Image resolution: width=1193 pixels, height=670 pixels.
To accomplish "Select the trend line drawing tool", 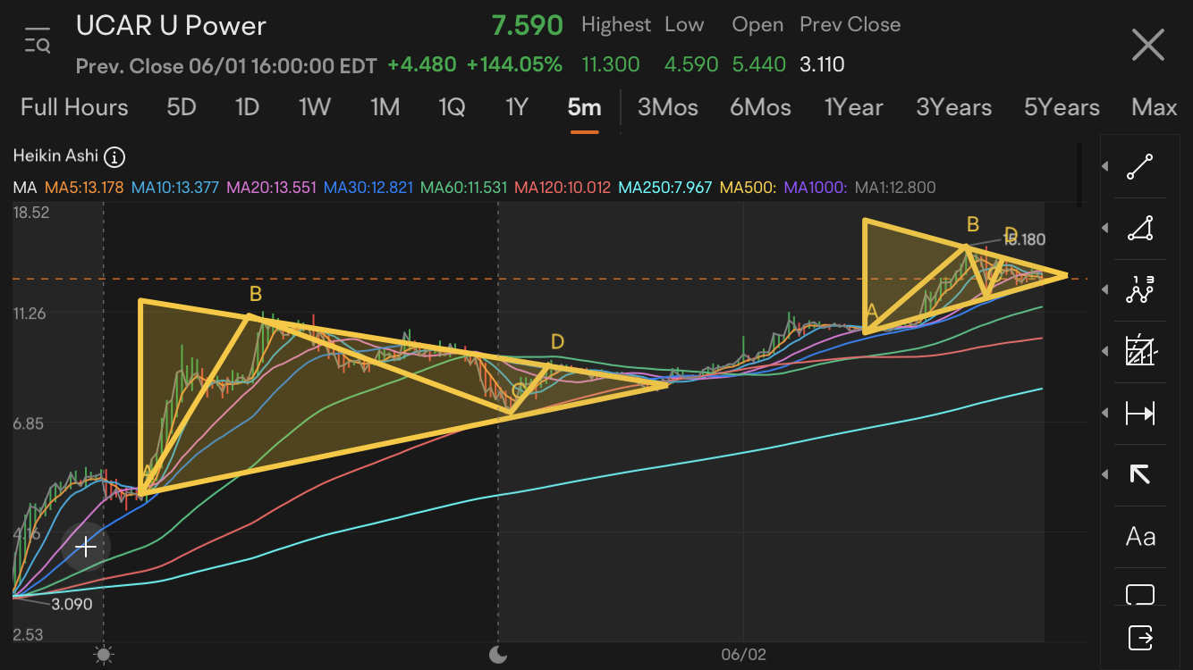I will 1139,167.
